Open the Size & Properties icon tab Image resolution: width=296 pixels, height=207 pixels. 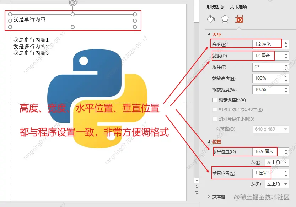(x=239, y=19)
